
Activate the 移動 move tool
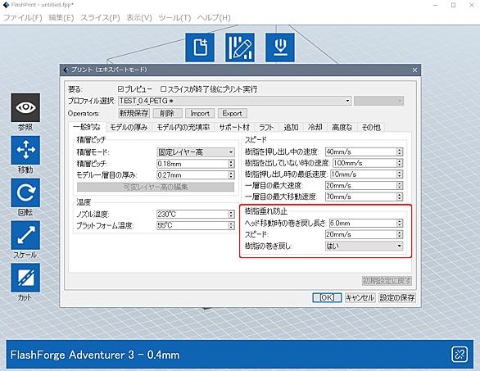25,150
